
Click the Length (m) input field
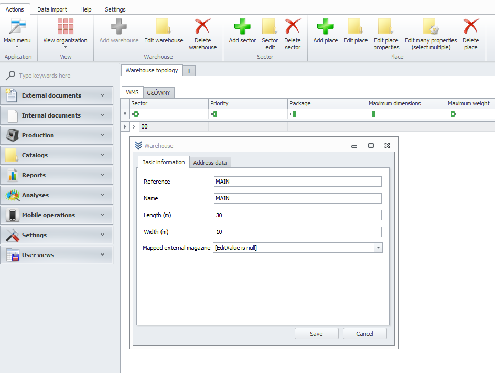pyautogui.click(x=298, y=215)
